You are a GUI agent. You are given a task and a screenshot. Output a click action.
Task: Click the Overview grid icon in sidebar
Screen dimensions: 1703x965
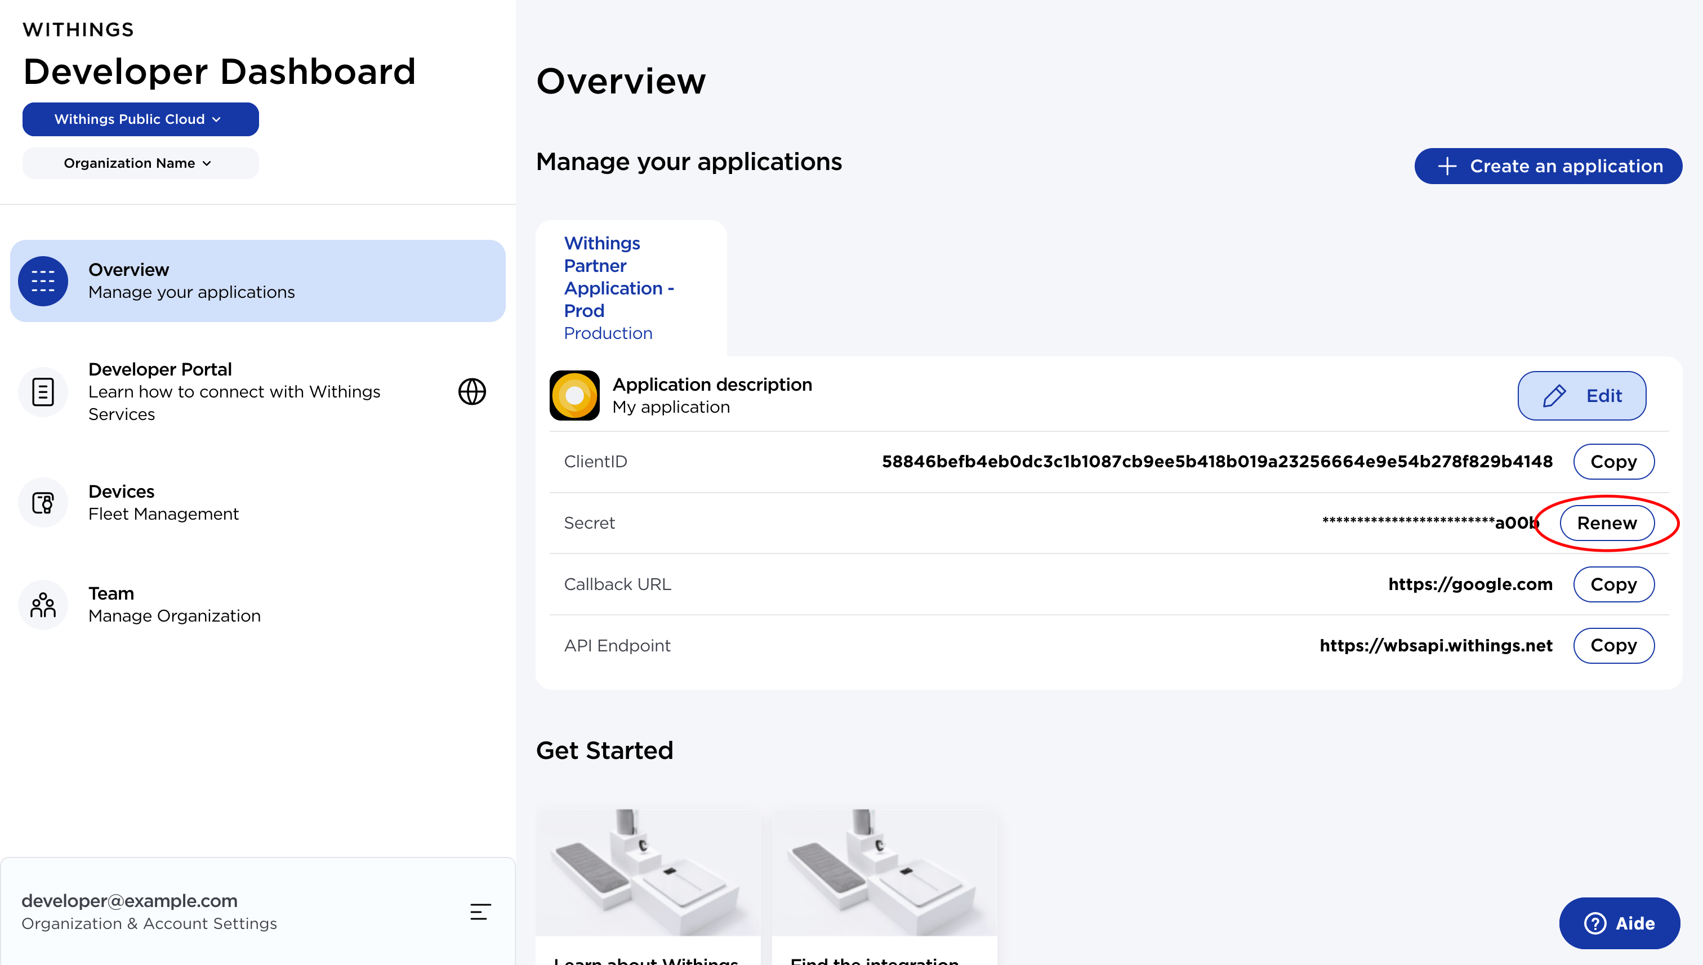43,281
